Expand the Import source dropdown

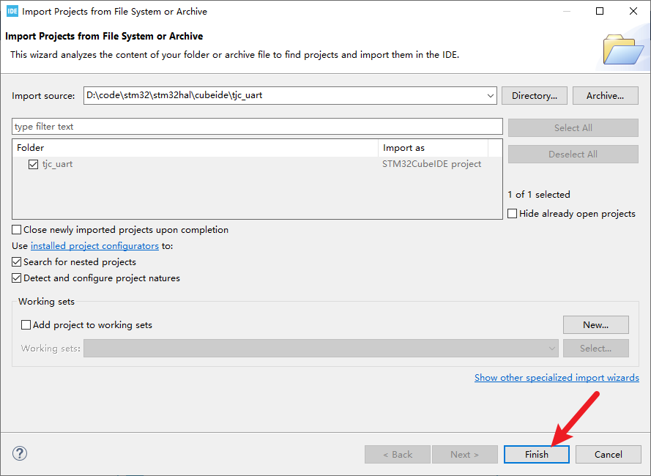tap(490, 95)
